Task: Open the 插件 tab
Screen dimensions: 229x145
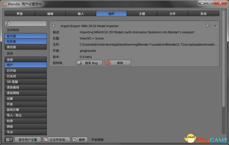Action: pyautogui.click(x=111, y=14)
